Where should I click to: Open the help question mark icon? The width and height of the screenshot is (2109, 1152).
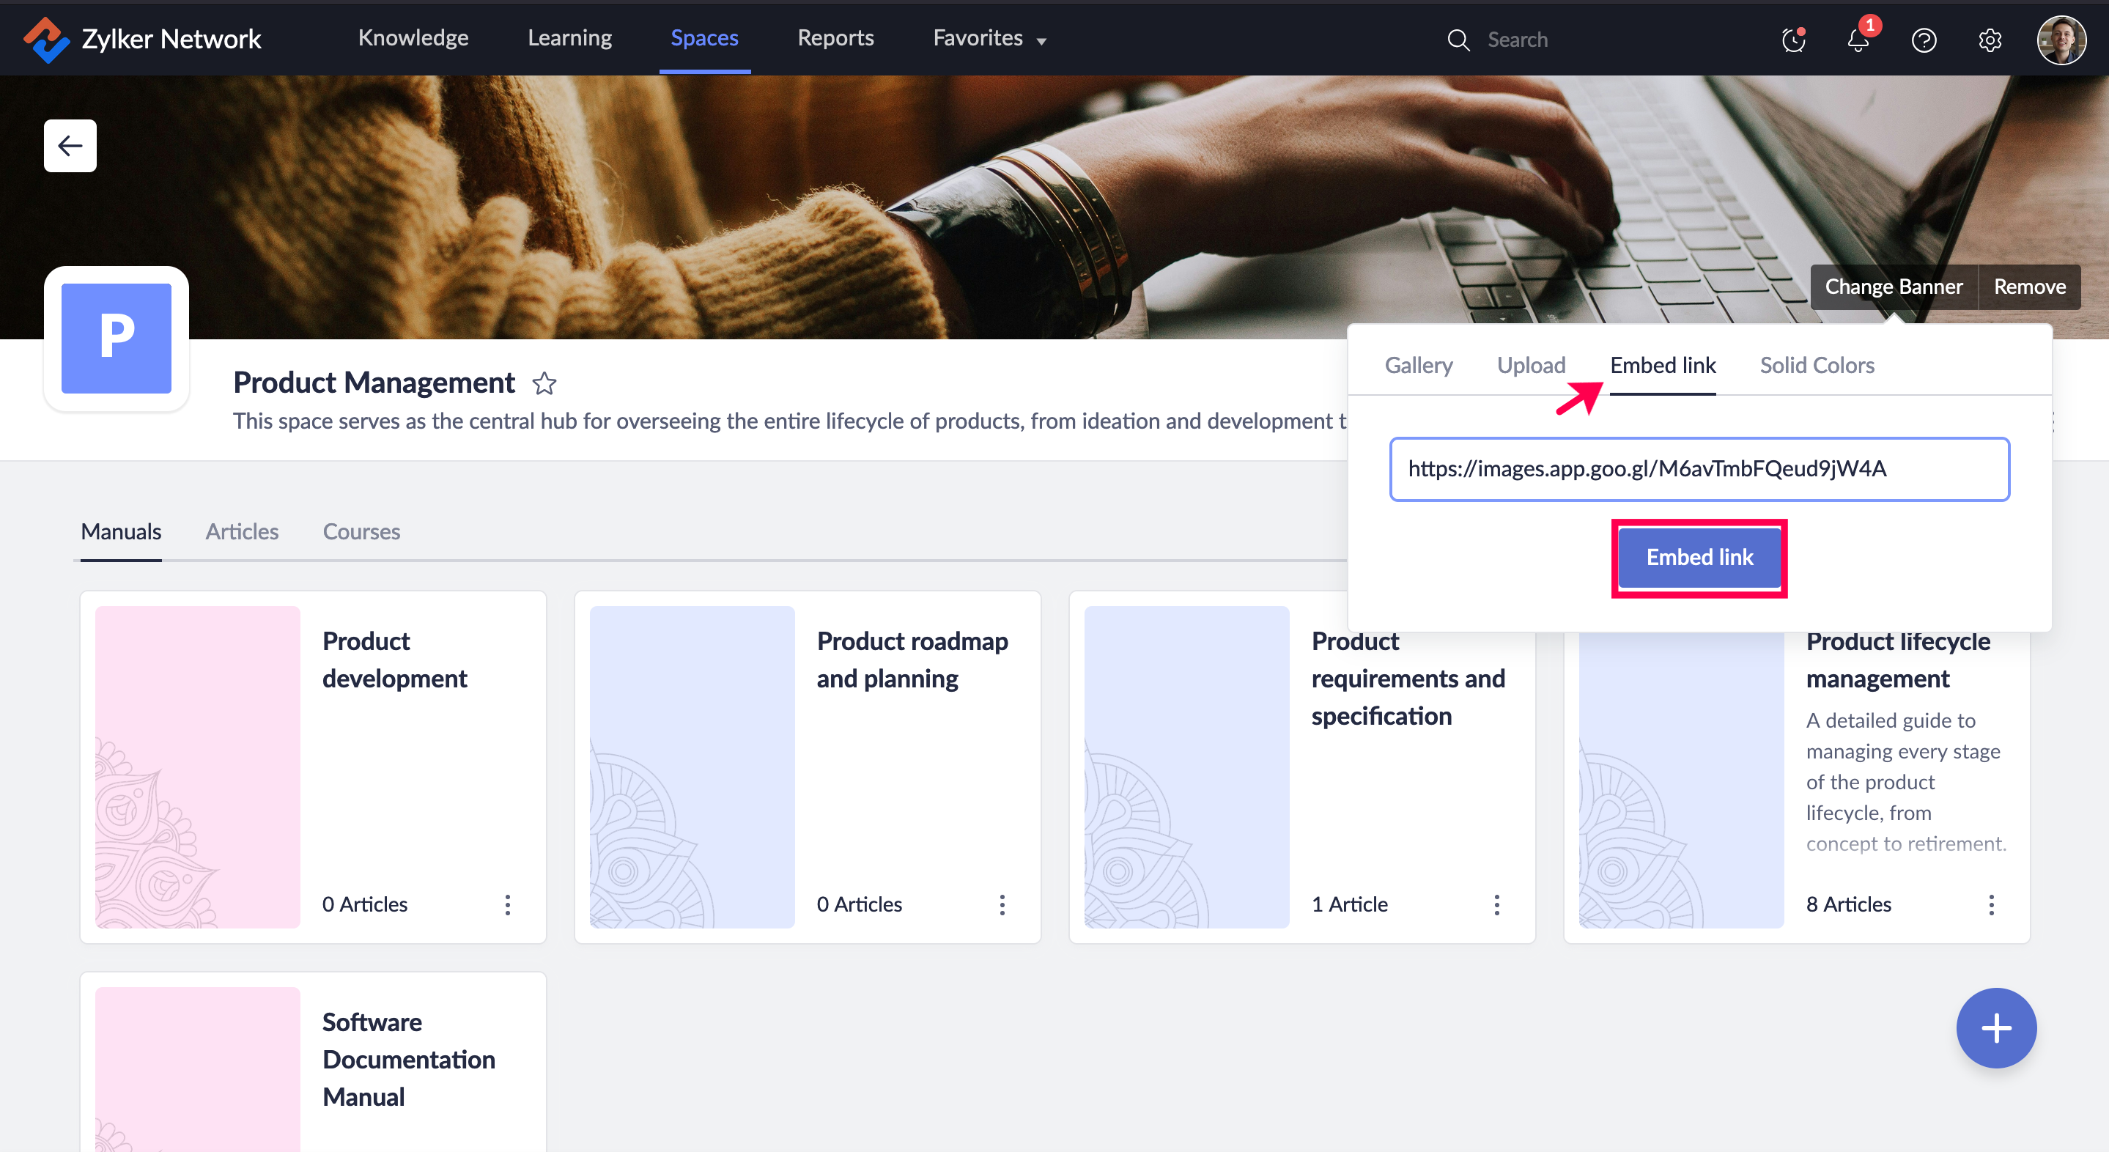[1924, 40]
